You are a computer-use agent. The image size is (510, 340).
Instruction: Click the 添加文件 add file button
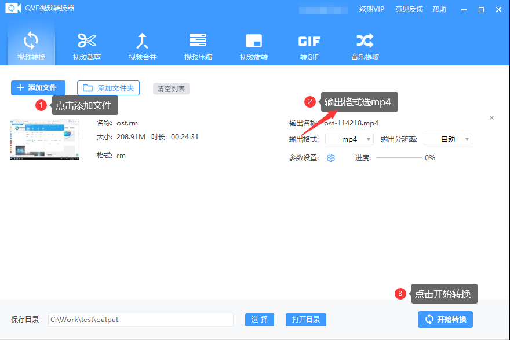(x=38, y=87)
